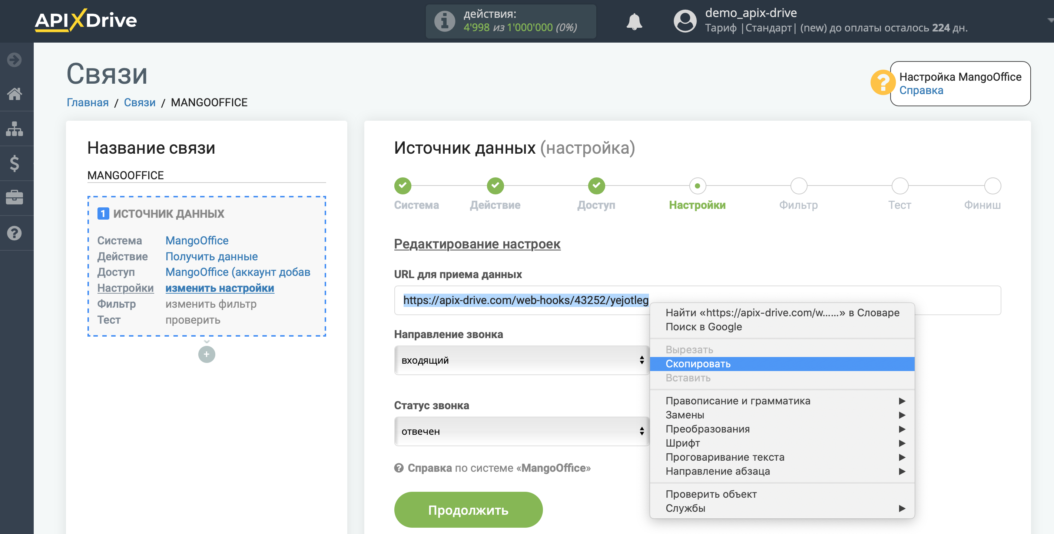Expand Направление абзаца submenu
1054x534 pixels.
[782, 471]
